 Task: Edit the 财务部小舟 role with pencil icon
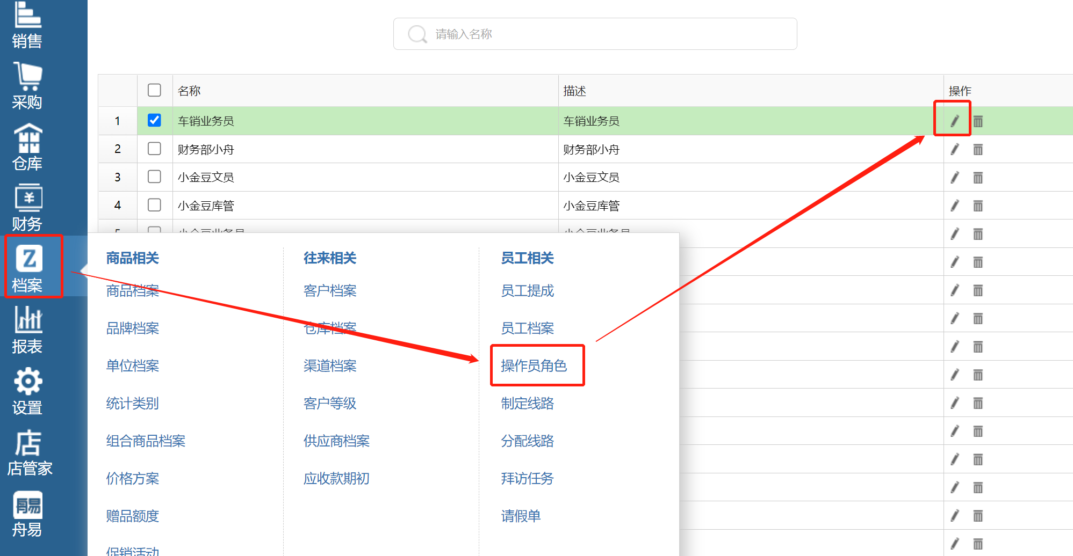[955, 149]
